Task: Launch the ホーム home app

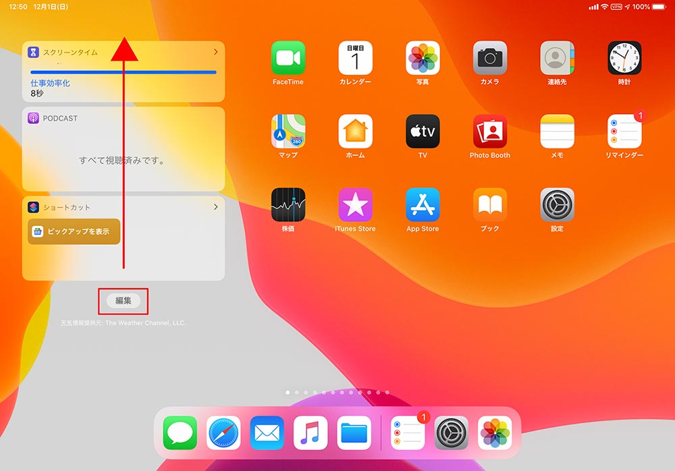Action: coord(355,132)
